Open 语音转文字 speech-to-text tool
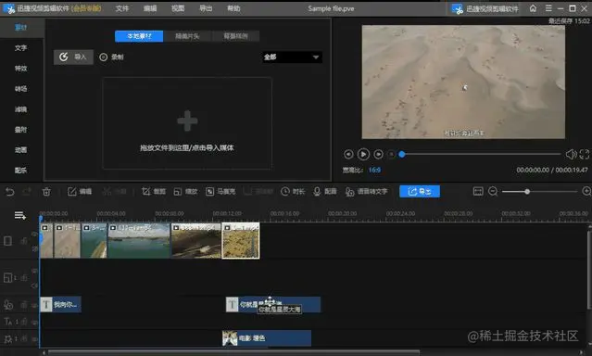Viewport: 592px width, 356px height. point(366,192)
